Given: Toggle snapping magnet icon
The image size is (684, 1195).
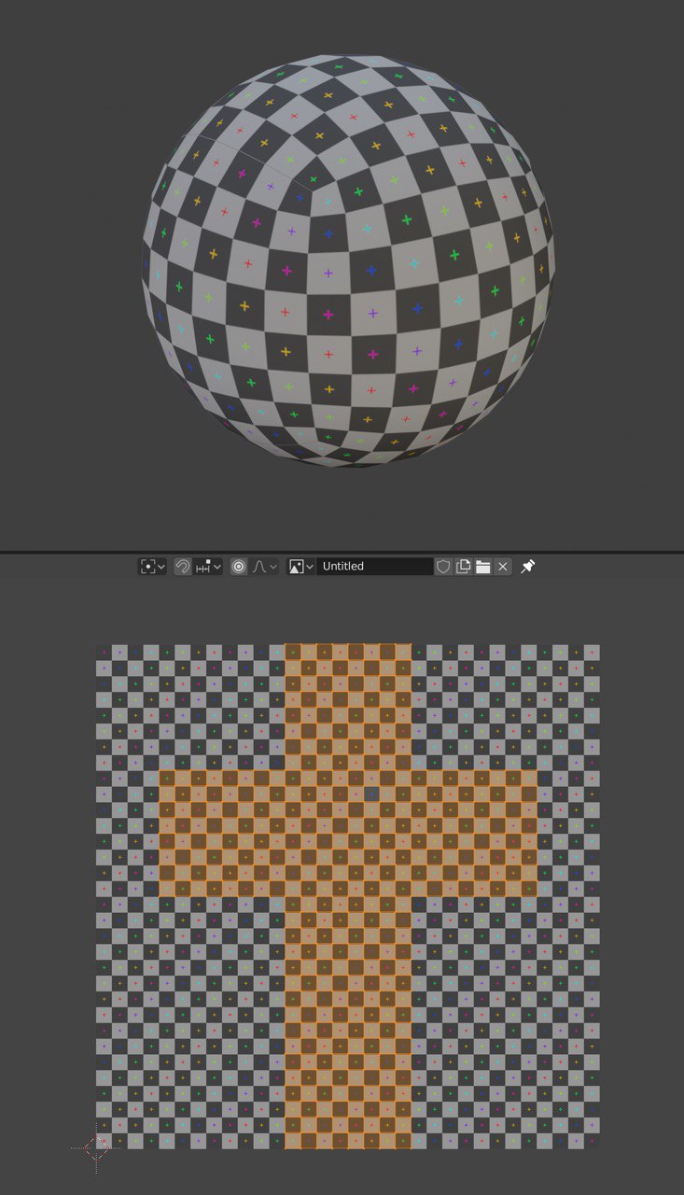Looking at the screenshot, I should [x=183, y=567].
